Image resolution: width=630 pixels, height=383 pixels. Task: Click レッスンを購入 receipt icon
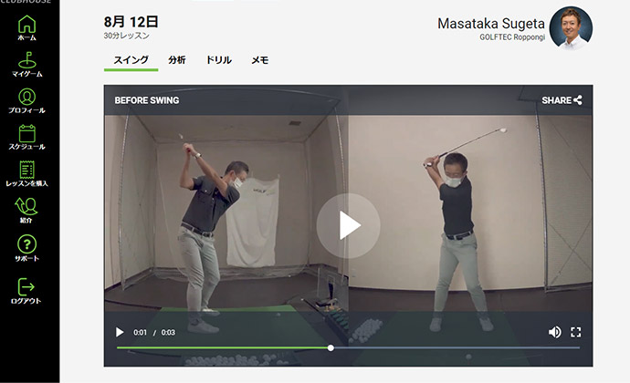[26, 170]
